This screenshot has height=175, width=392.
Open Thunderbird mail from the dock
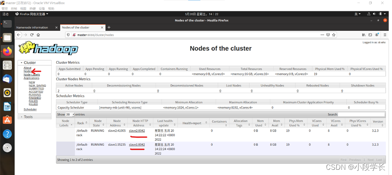(7, 79)
